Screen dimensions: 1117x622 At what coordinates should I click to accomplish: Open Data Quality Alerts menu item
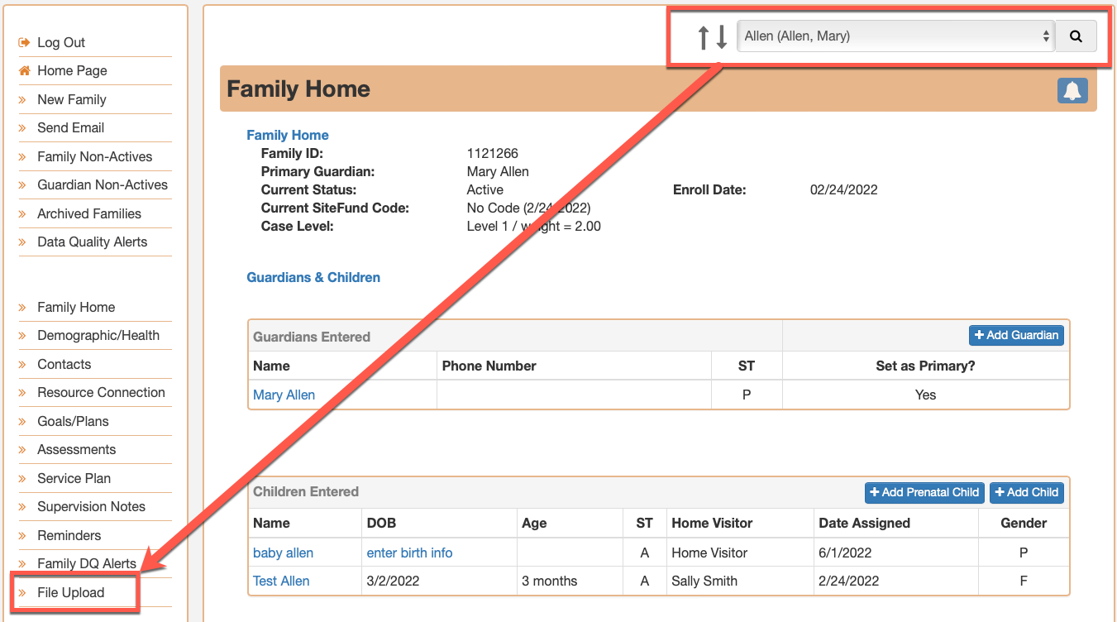click(x=92, y=242)
